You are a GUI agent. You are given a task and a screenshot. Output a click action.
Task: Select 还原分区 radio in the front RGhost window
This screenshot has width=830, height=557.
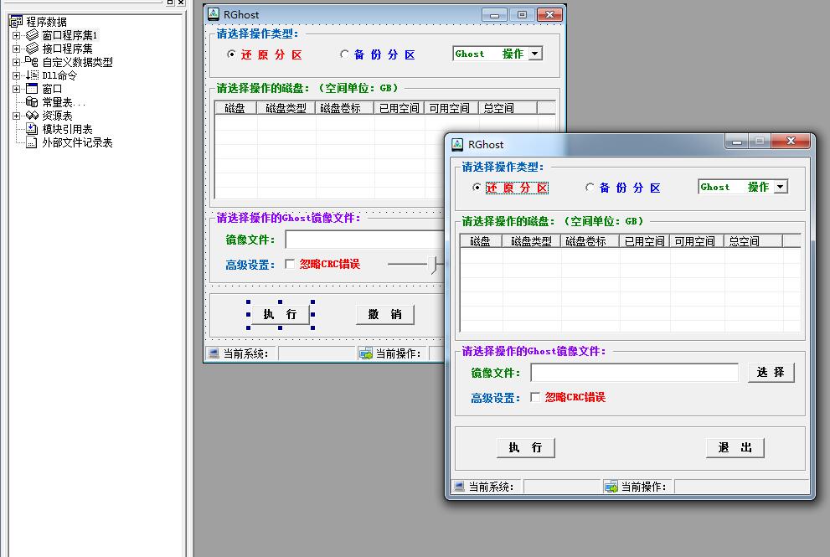click(x=477, y=188)
